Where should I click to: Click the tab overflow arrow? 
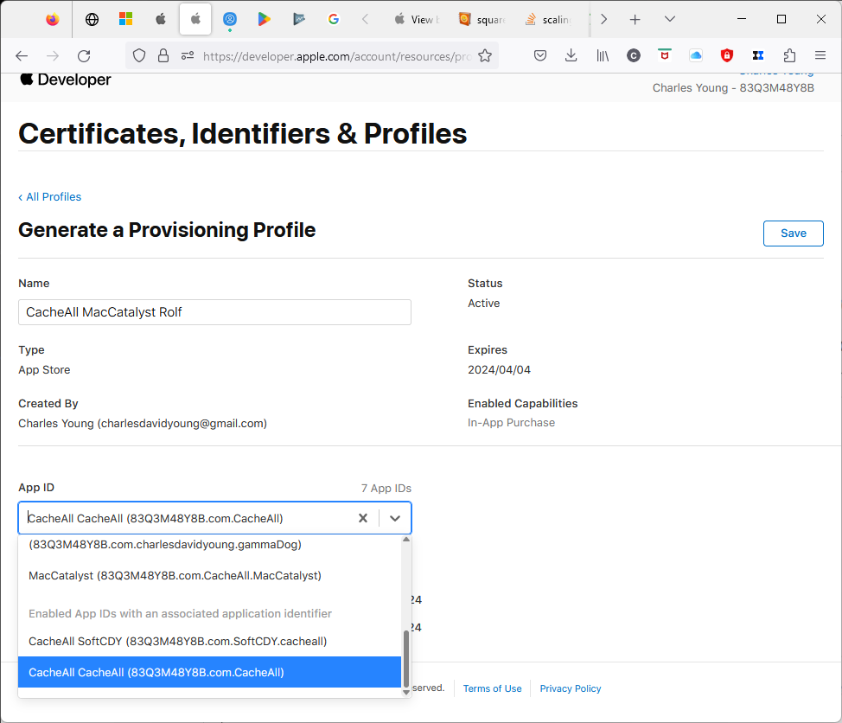(603, 18)
